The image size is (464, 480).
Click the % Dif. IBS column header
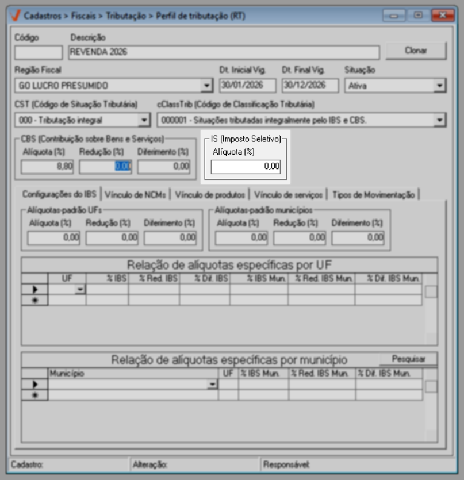coord(205,278)
